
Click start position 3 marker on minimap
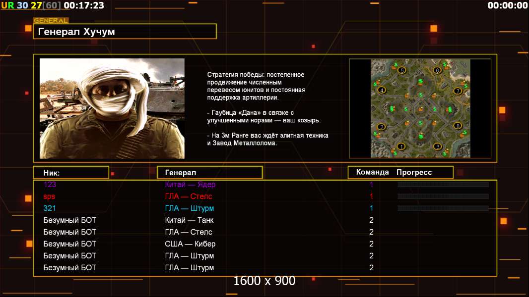(437, 146)
